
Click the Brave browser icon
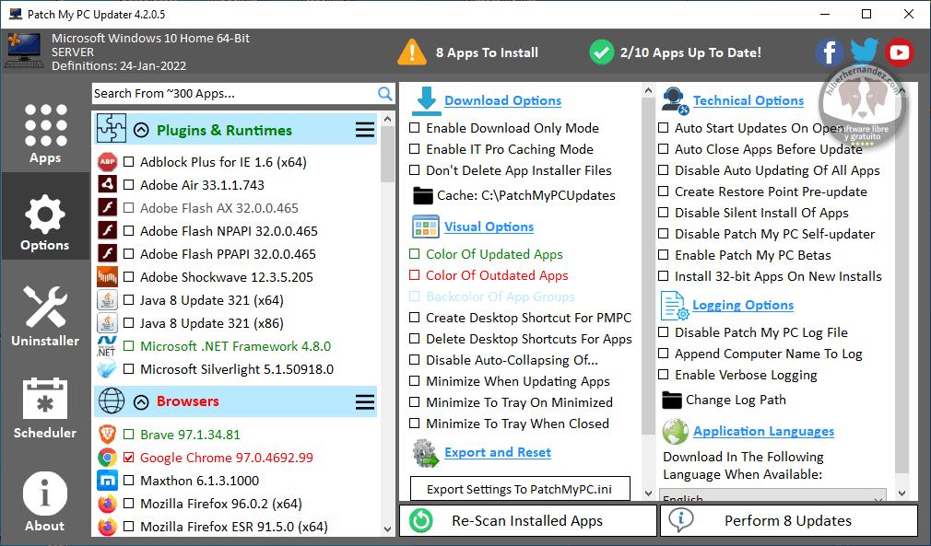pos(107,435)
